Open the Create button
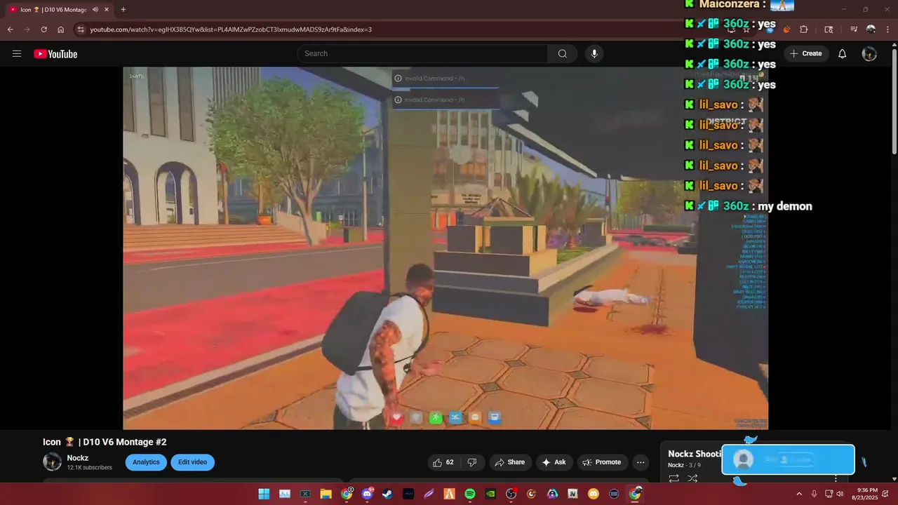 (806, 54)
